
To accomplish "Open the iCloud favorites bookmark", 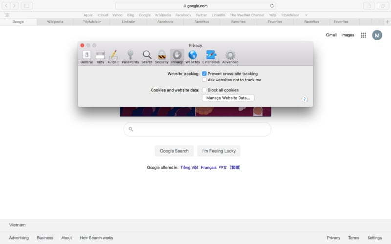I will coord(103,15).
